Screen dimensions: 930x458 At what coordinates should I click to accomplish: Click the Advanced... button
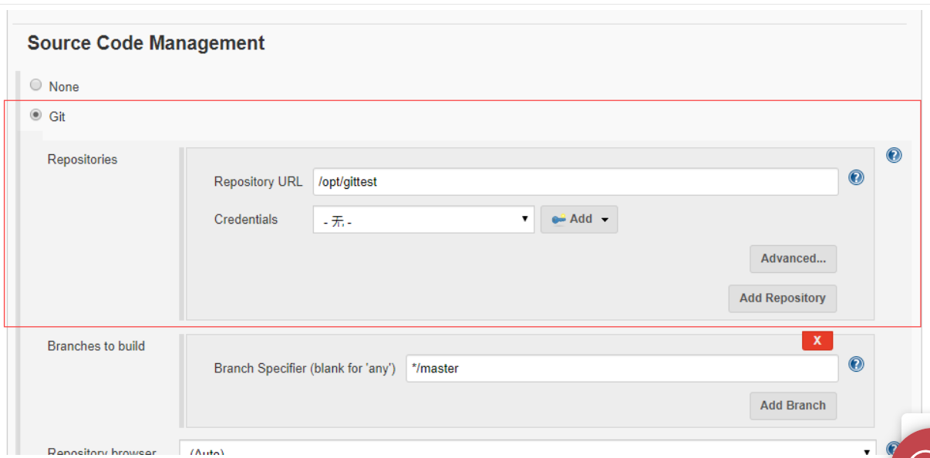pyautogui.click(x=793, y=259)
